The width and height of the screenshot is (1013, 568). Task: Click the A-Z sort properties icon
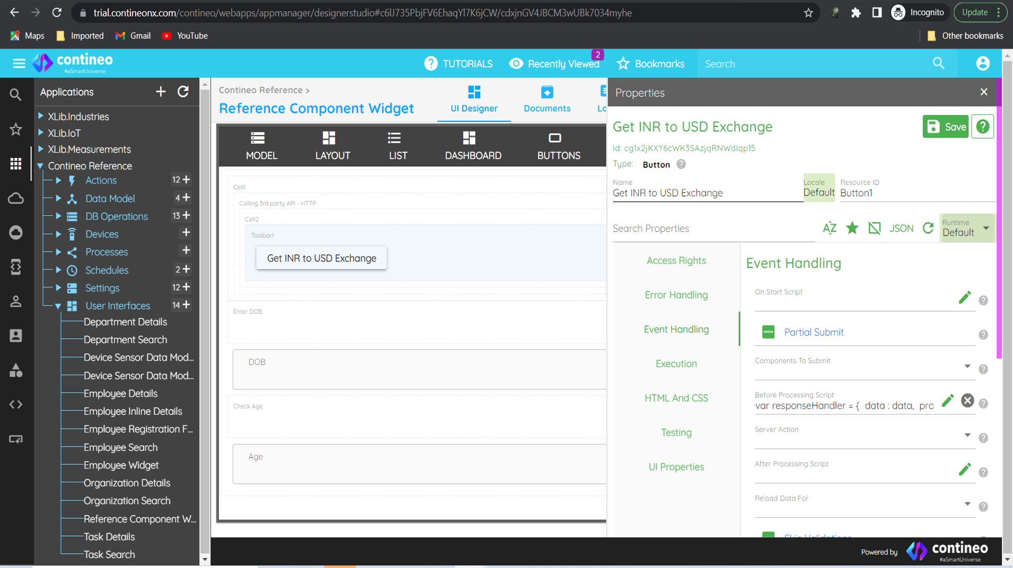829,229
